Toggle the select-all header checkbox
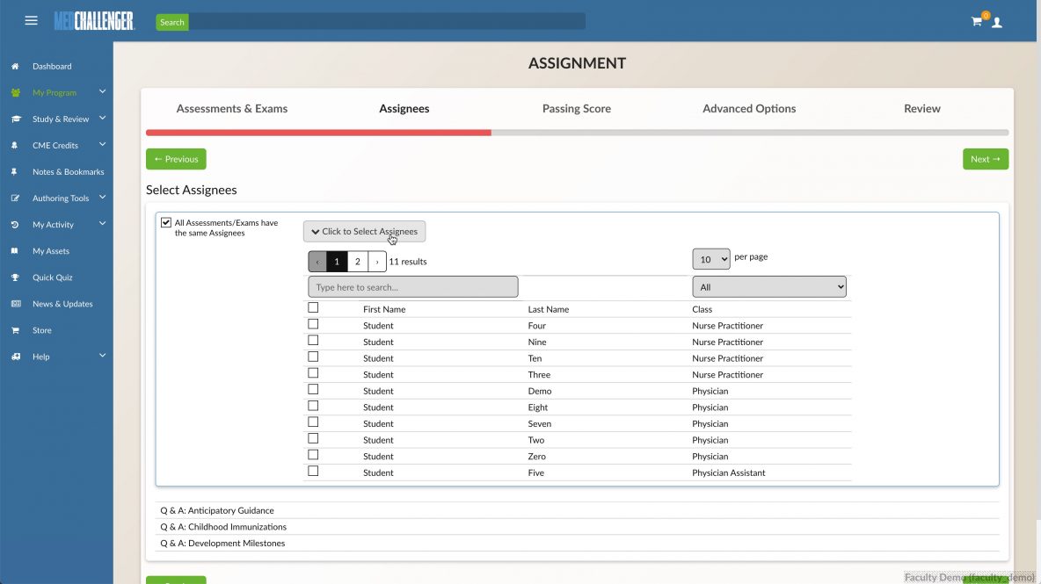 [313, 307]
